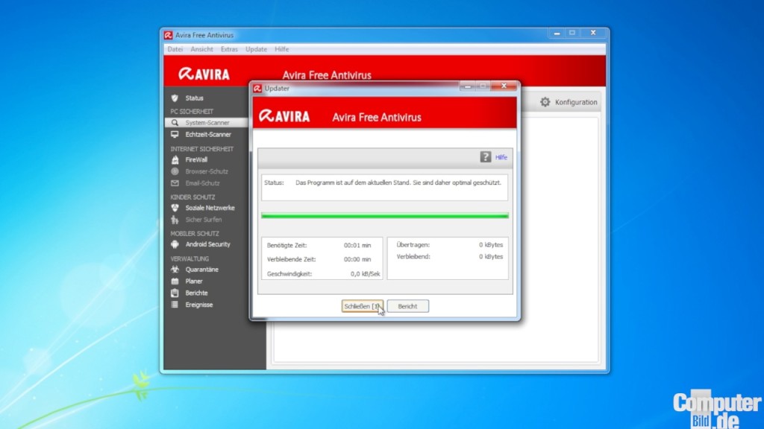Click the Übertragen value 0 kBytes
The height and width of the screenshot is (429, 764).
click(x=491, y=244)
